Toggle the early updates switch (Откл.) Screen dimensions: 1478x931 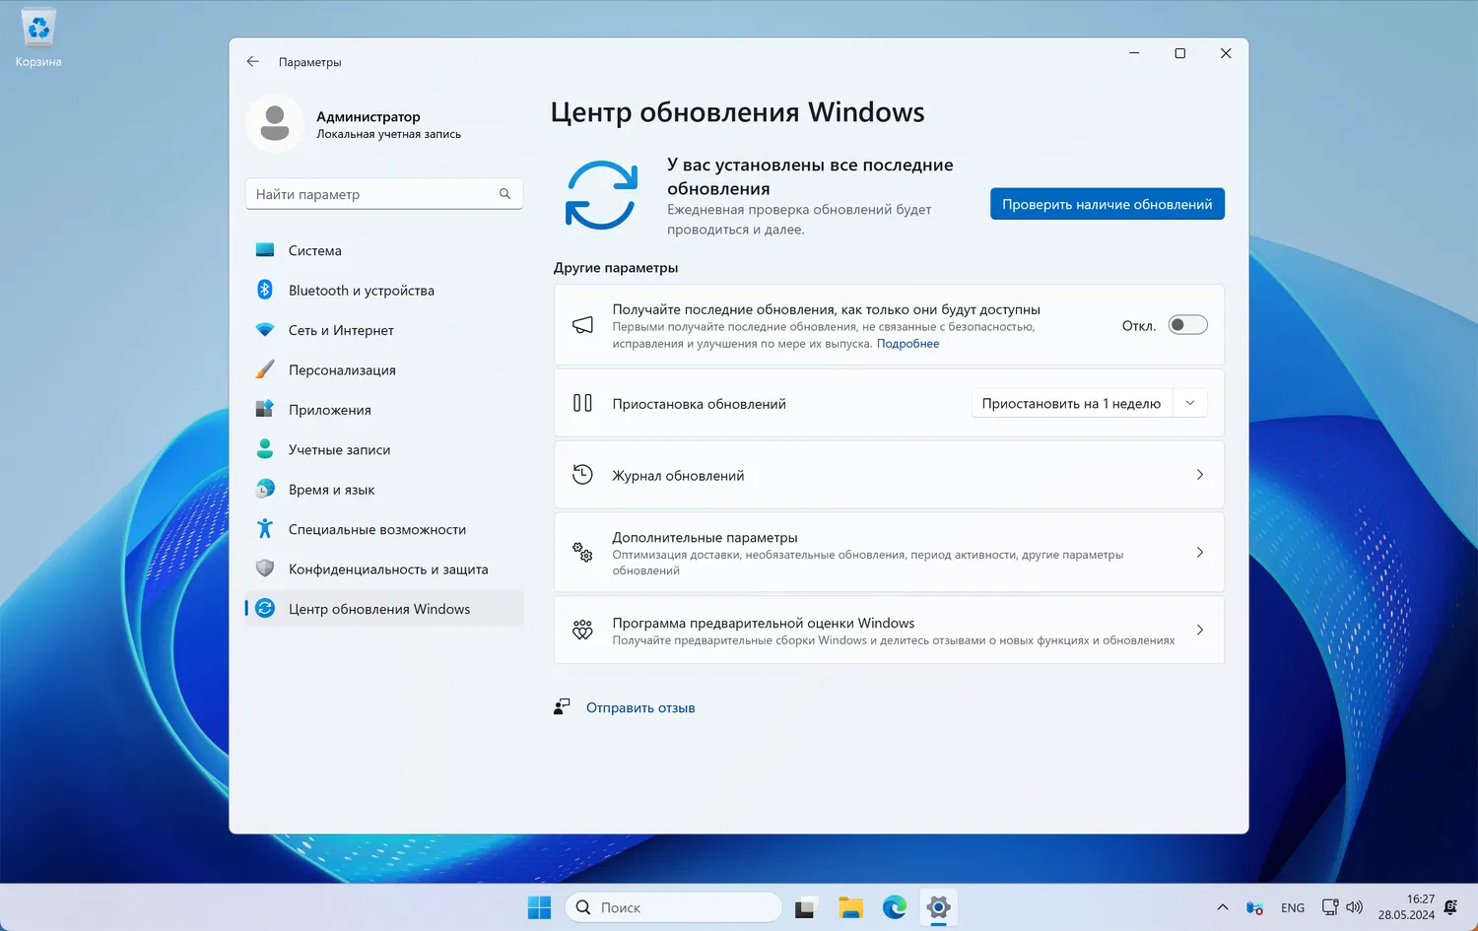coord(1187,325)
